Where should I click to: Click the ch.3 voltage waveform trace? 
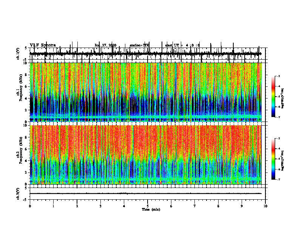coord(145,194)
